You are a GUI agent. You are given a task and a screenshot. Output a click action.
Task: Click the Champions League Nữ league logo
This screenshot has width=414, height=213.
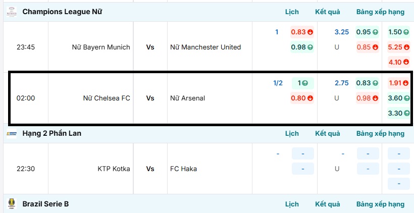tap(11, 12)
